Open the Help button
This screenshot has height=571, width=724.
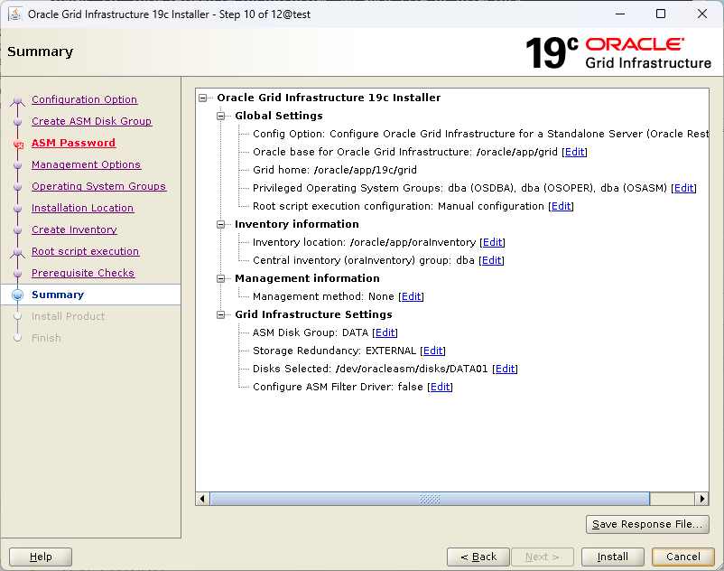point(41,557)
